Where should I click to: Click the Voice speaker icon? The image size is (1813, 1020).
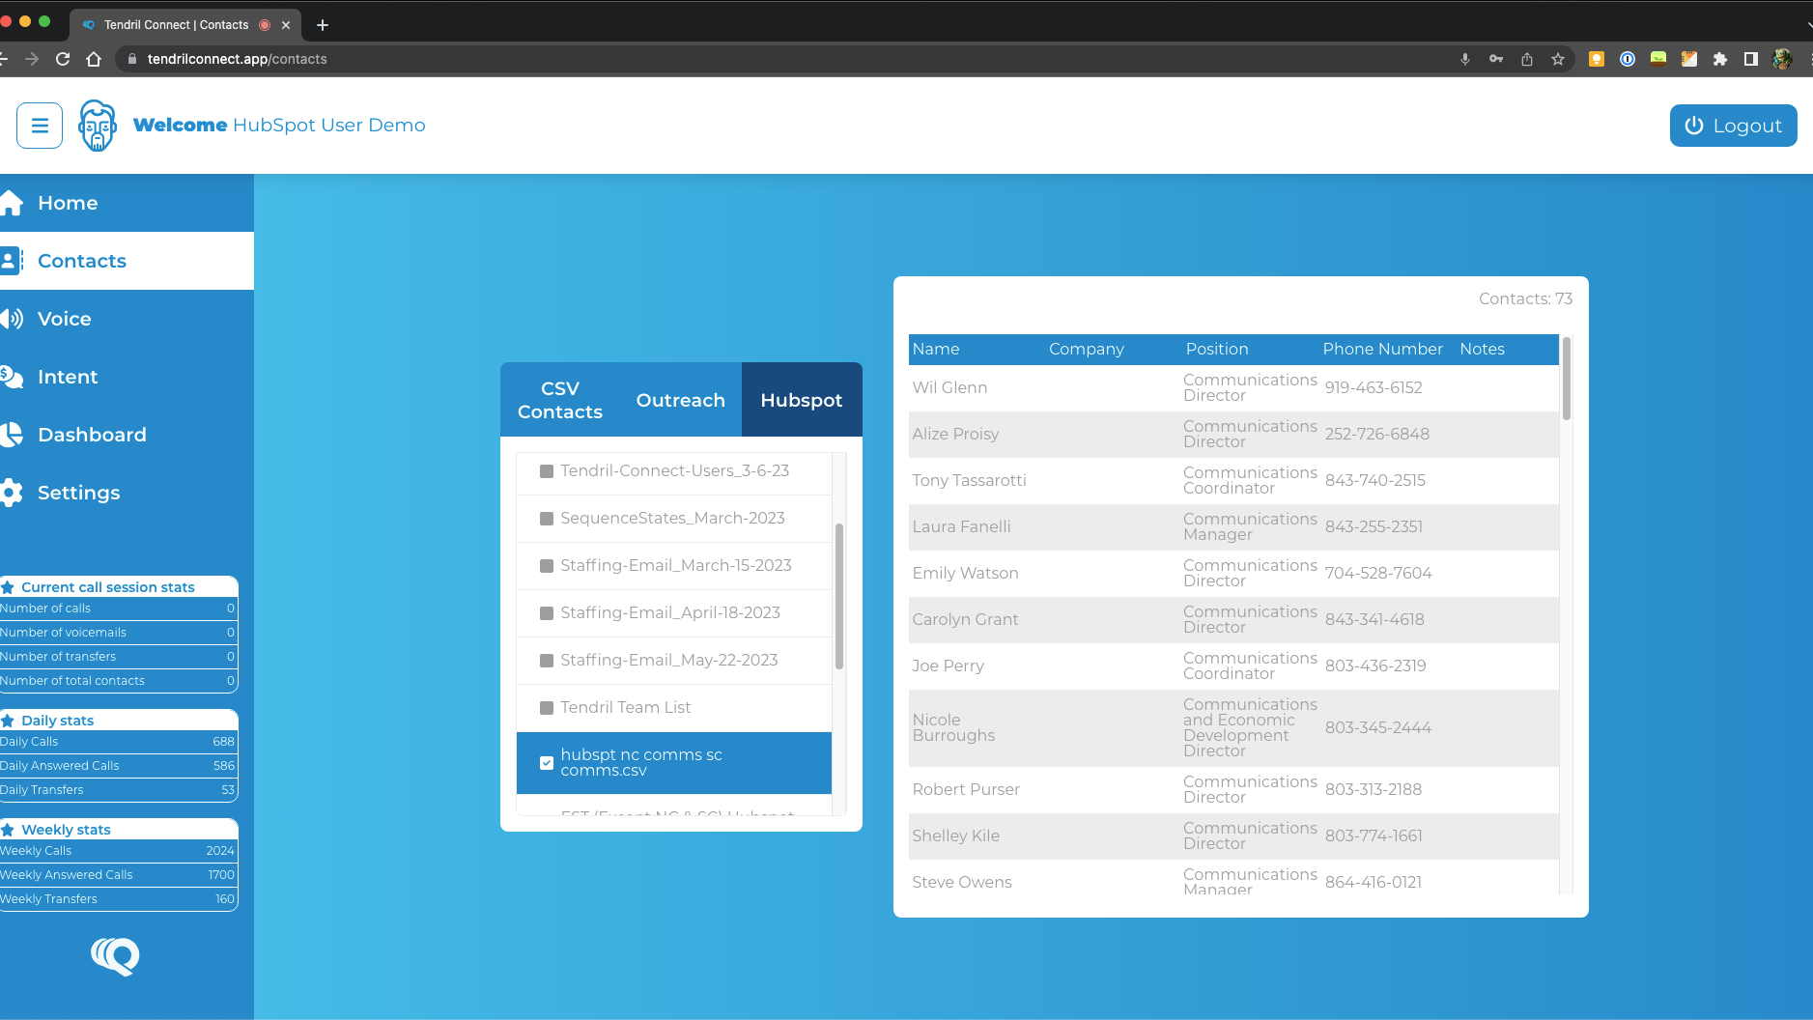(12, 319)
